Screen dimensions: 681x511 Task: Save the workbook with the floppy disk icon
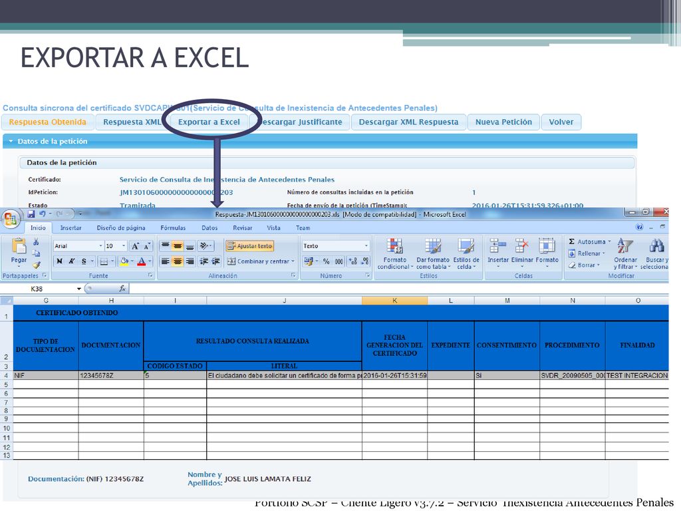31,214
